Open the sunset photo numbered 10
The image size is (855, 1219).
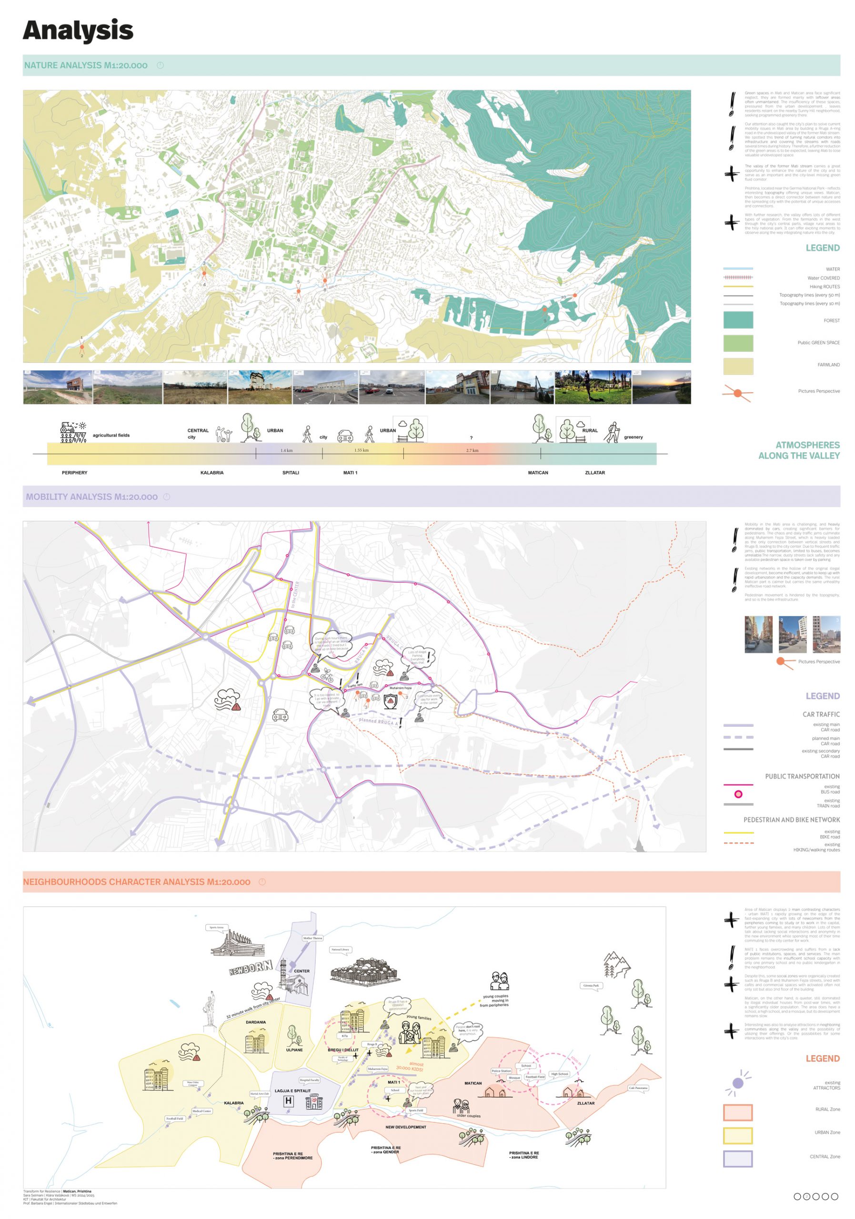(x=661, y=388)
